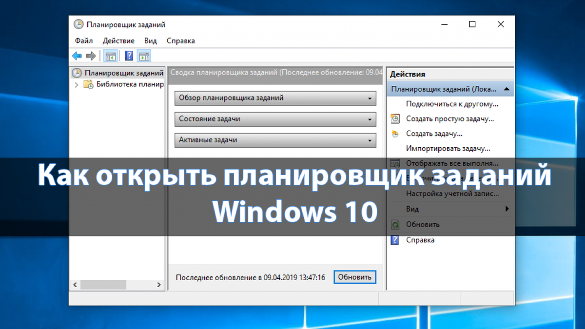Open the Действие menu
Image resolution: width=585 pixels, height=329 pixels.
click(x=118, y=41)
